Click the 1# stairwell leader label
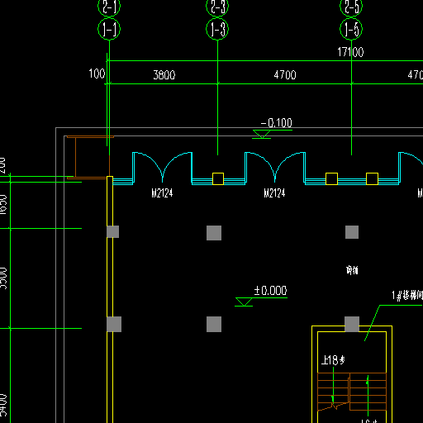 (x=407, y=295)
